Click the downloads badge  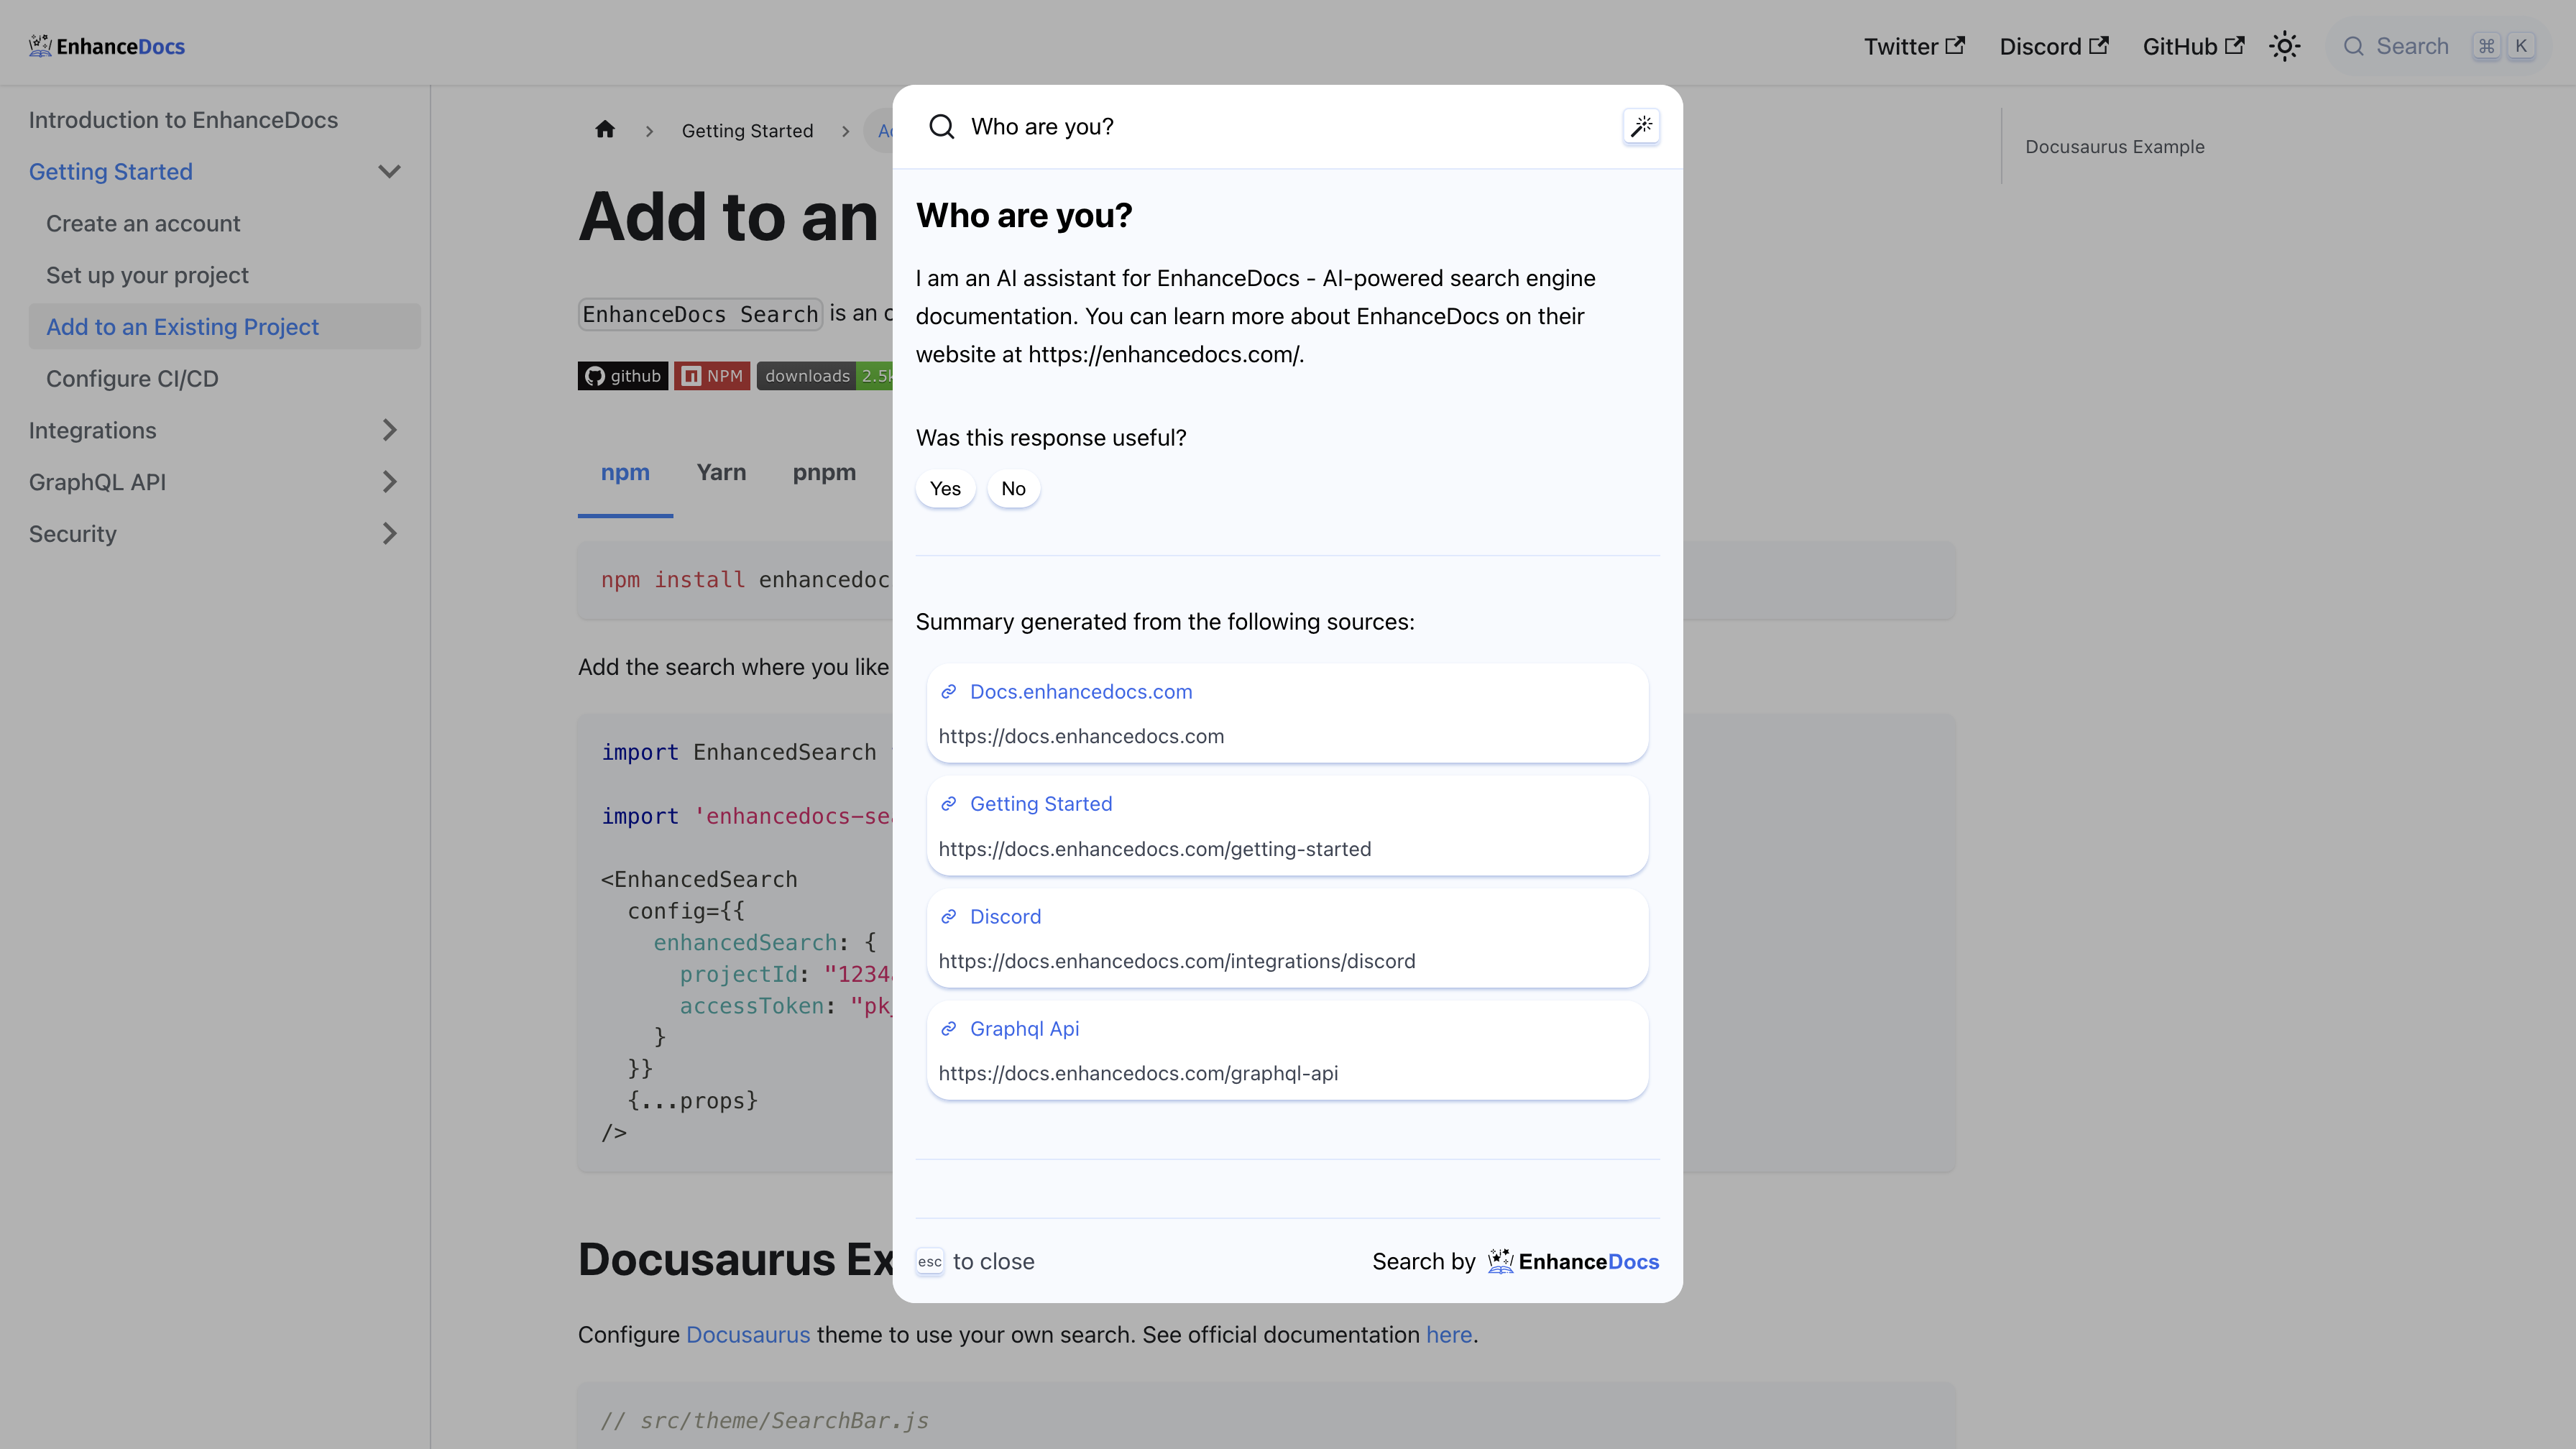click(x=825, y=376)
